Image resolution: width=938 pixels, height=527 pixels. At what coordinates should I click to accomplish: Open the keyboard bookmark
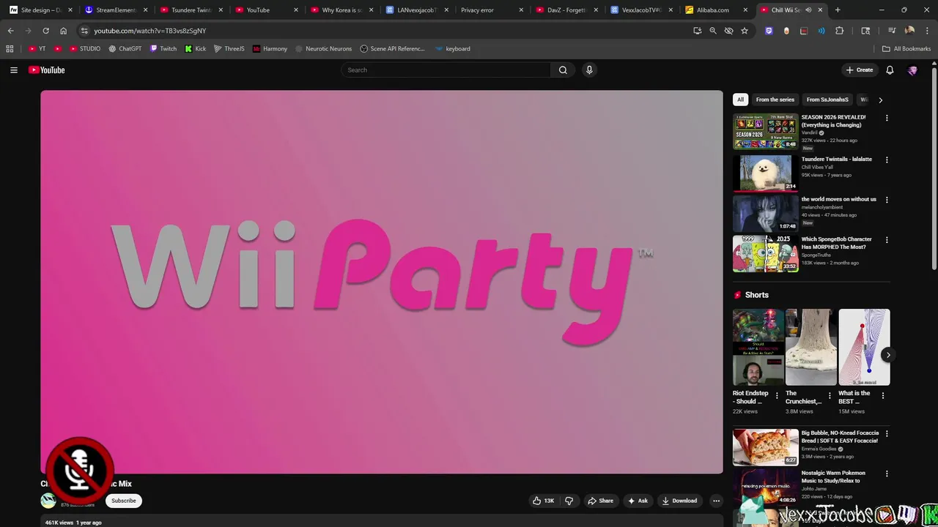coord(452,49)
